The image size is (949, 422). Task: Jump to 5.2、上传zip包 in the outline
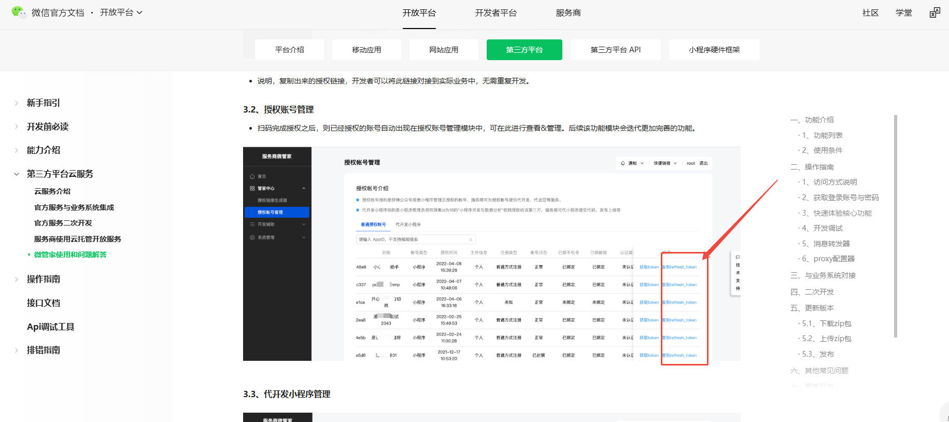[x=827, y=339]
